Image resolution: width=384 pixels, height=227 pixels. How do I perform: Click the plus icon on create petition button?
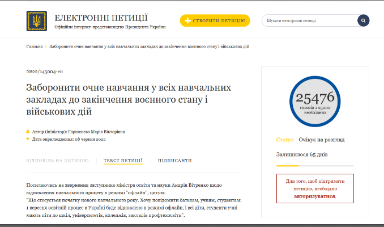(x=187, y=21)
